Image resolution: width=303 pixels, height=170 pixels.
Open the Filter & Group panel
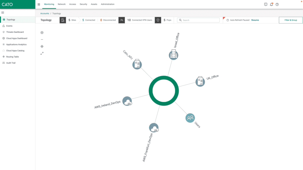(291, 20)
